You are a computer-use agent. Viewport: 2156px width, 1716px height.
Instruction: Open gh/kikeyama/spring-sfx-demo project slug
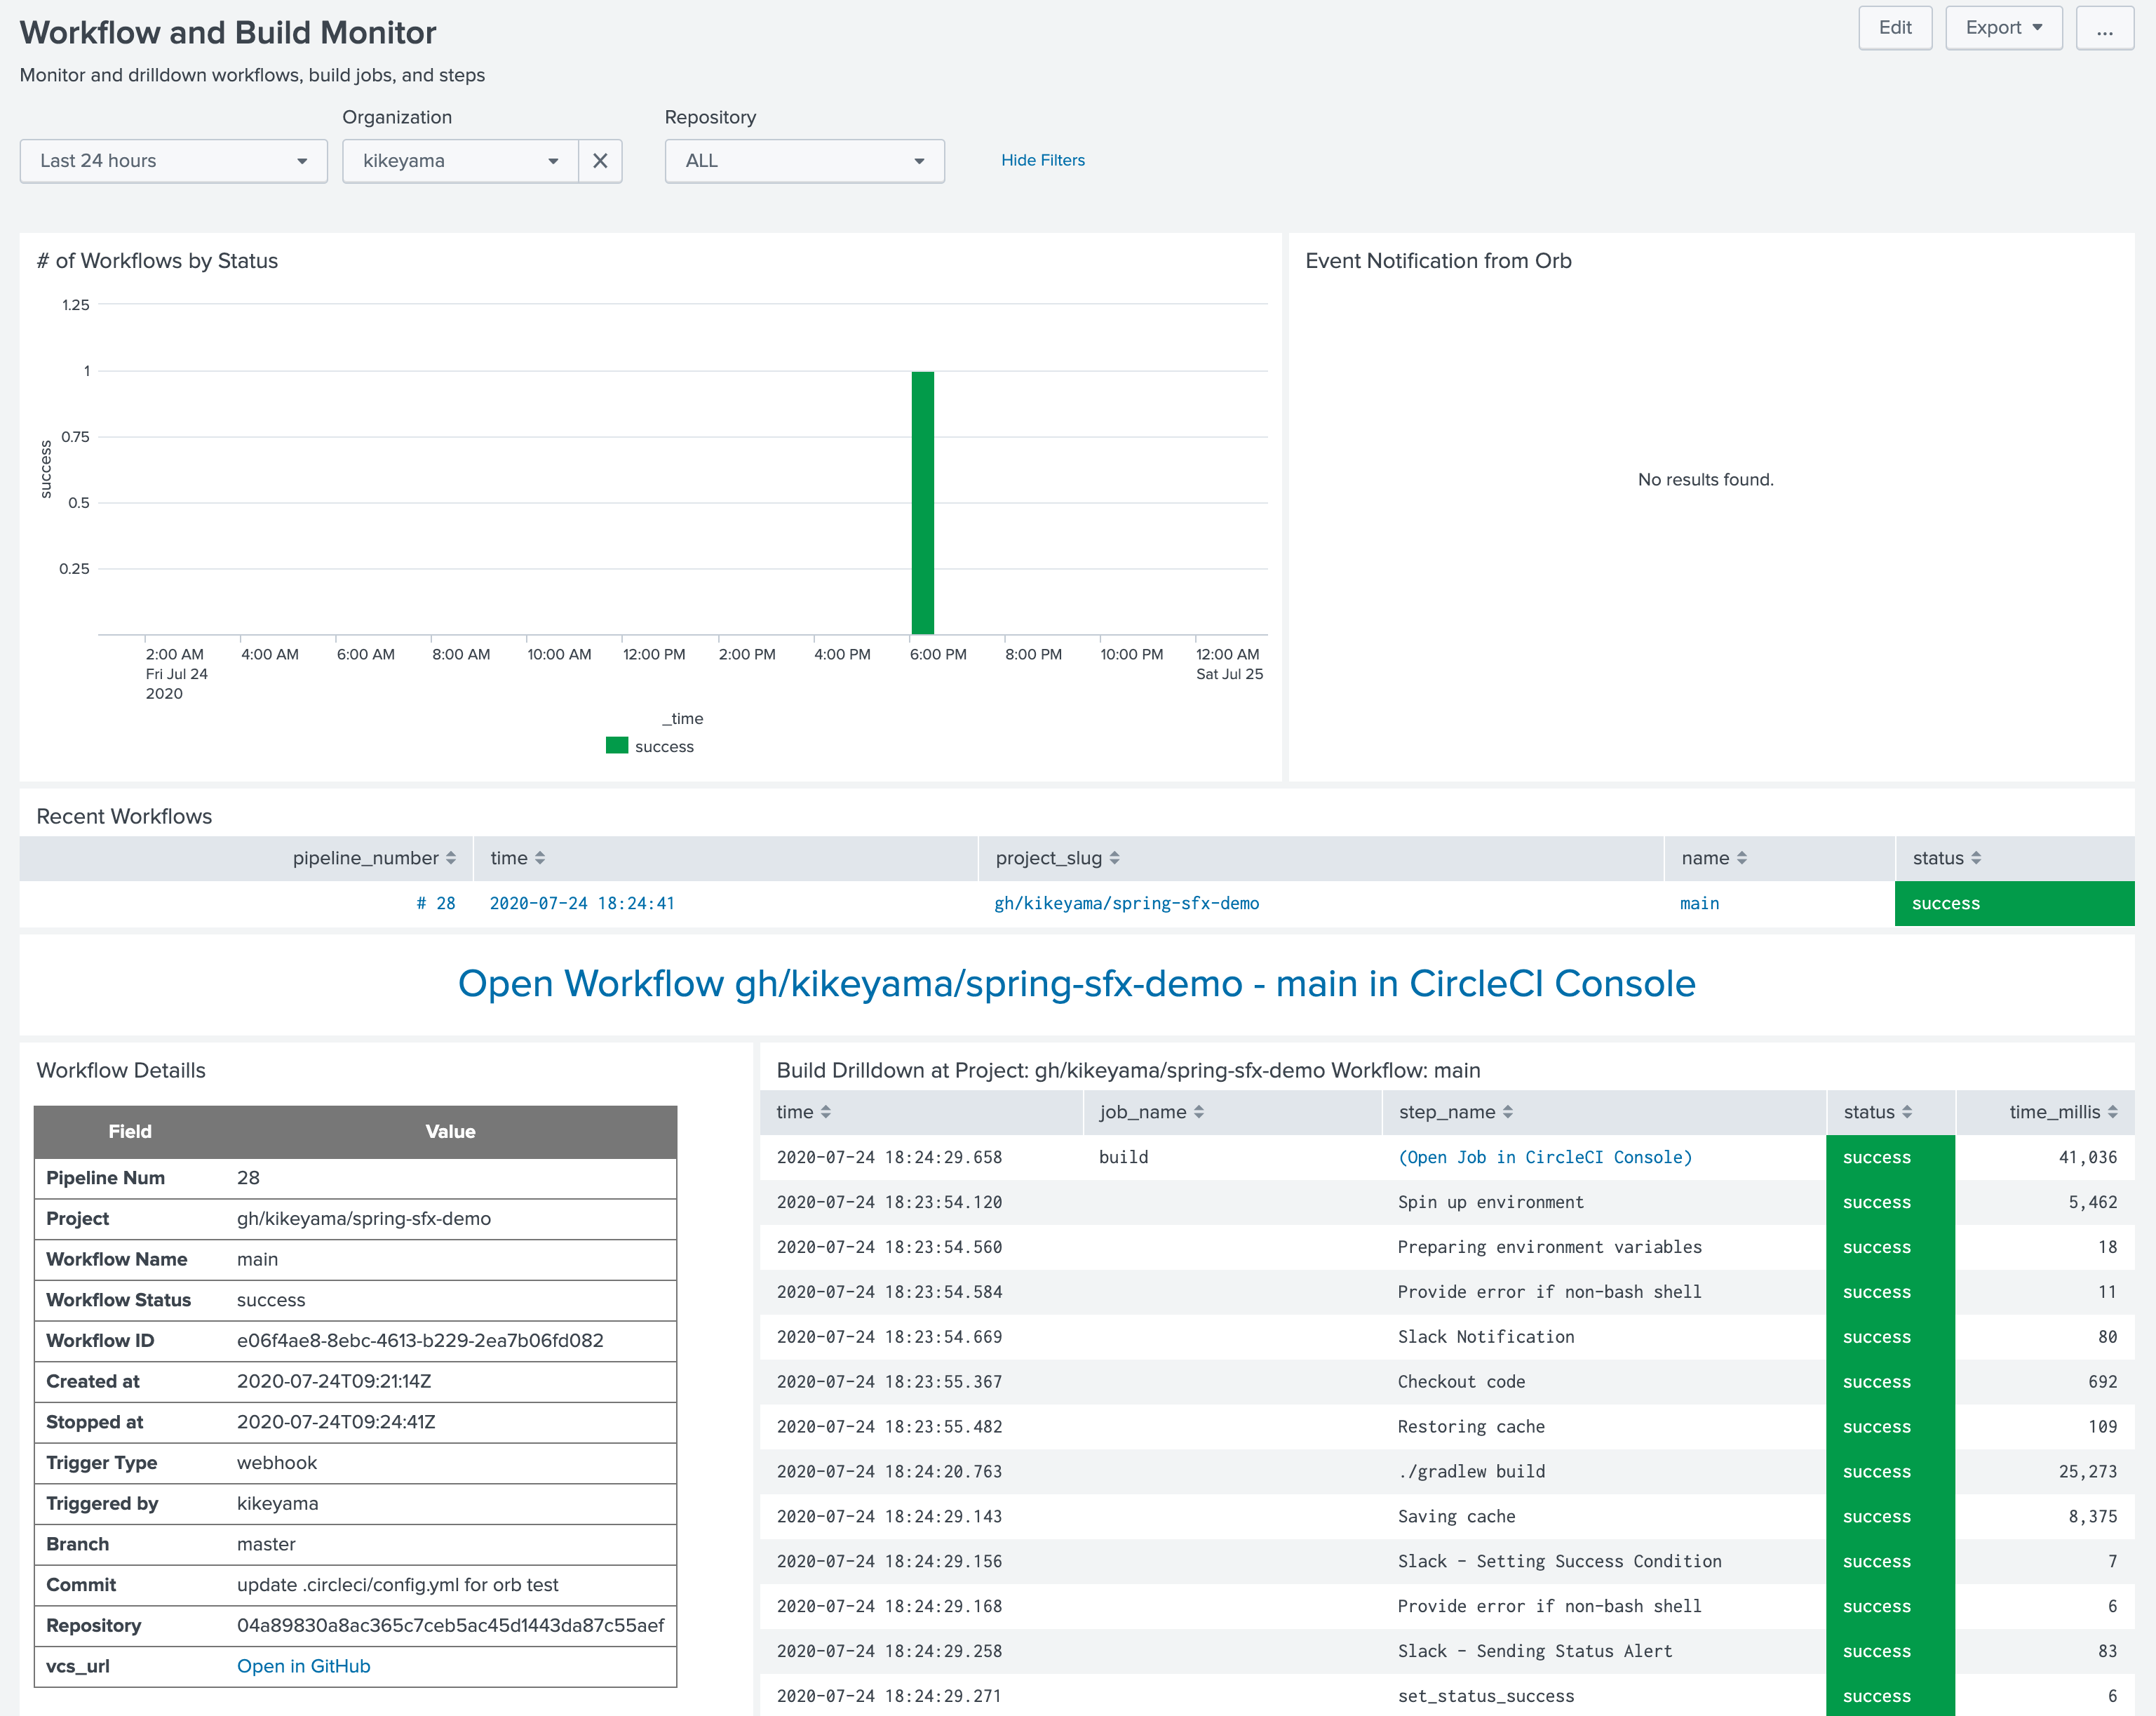point(1126,903)
